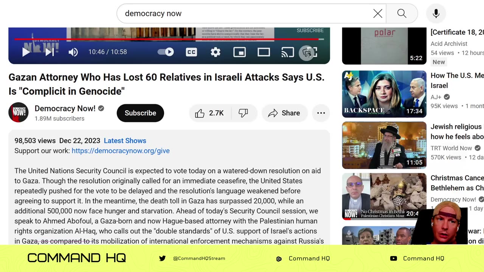The width and height of the screenshot is (484, 272).
Task: Open the 'Jewish religious' video title
Action: click(457, 131)
